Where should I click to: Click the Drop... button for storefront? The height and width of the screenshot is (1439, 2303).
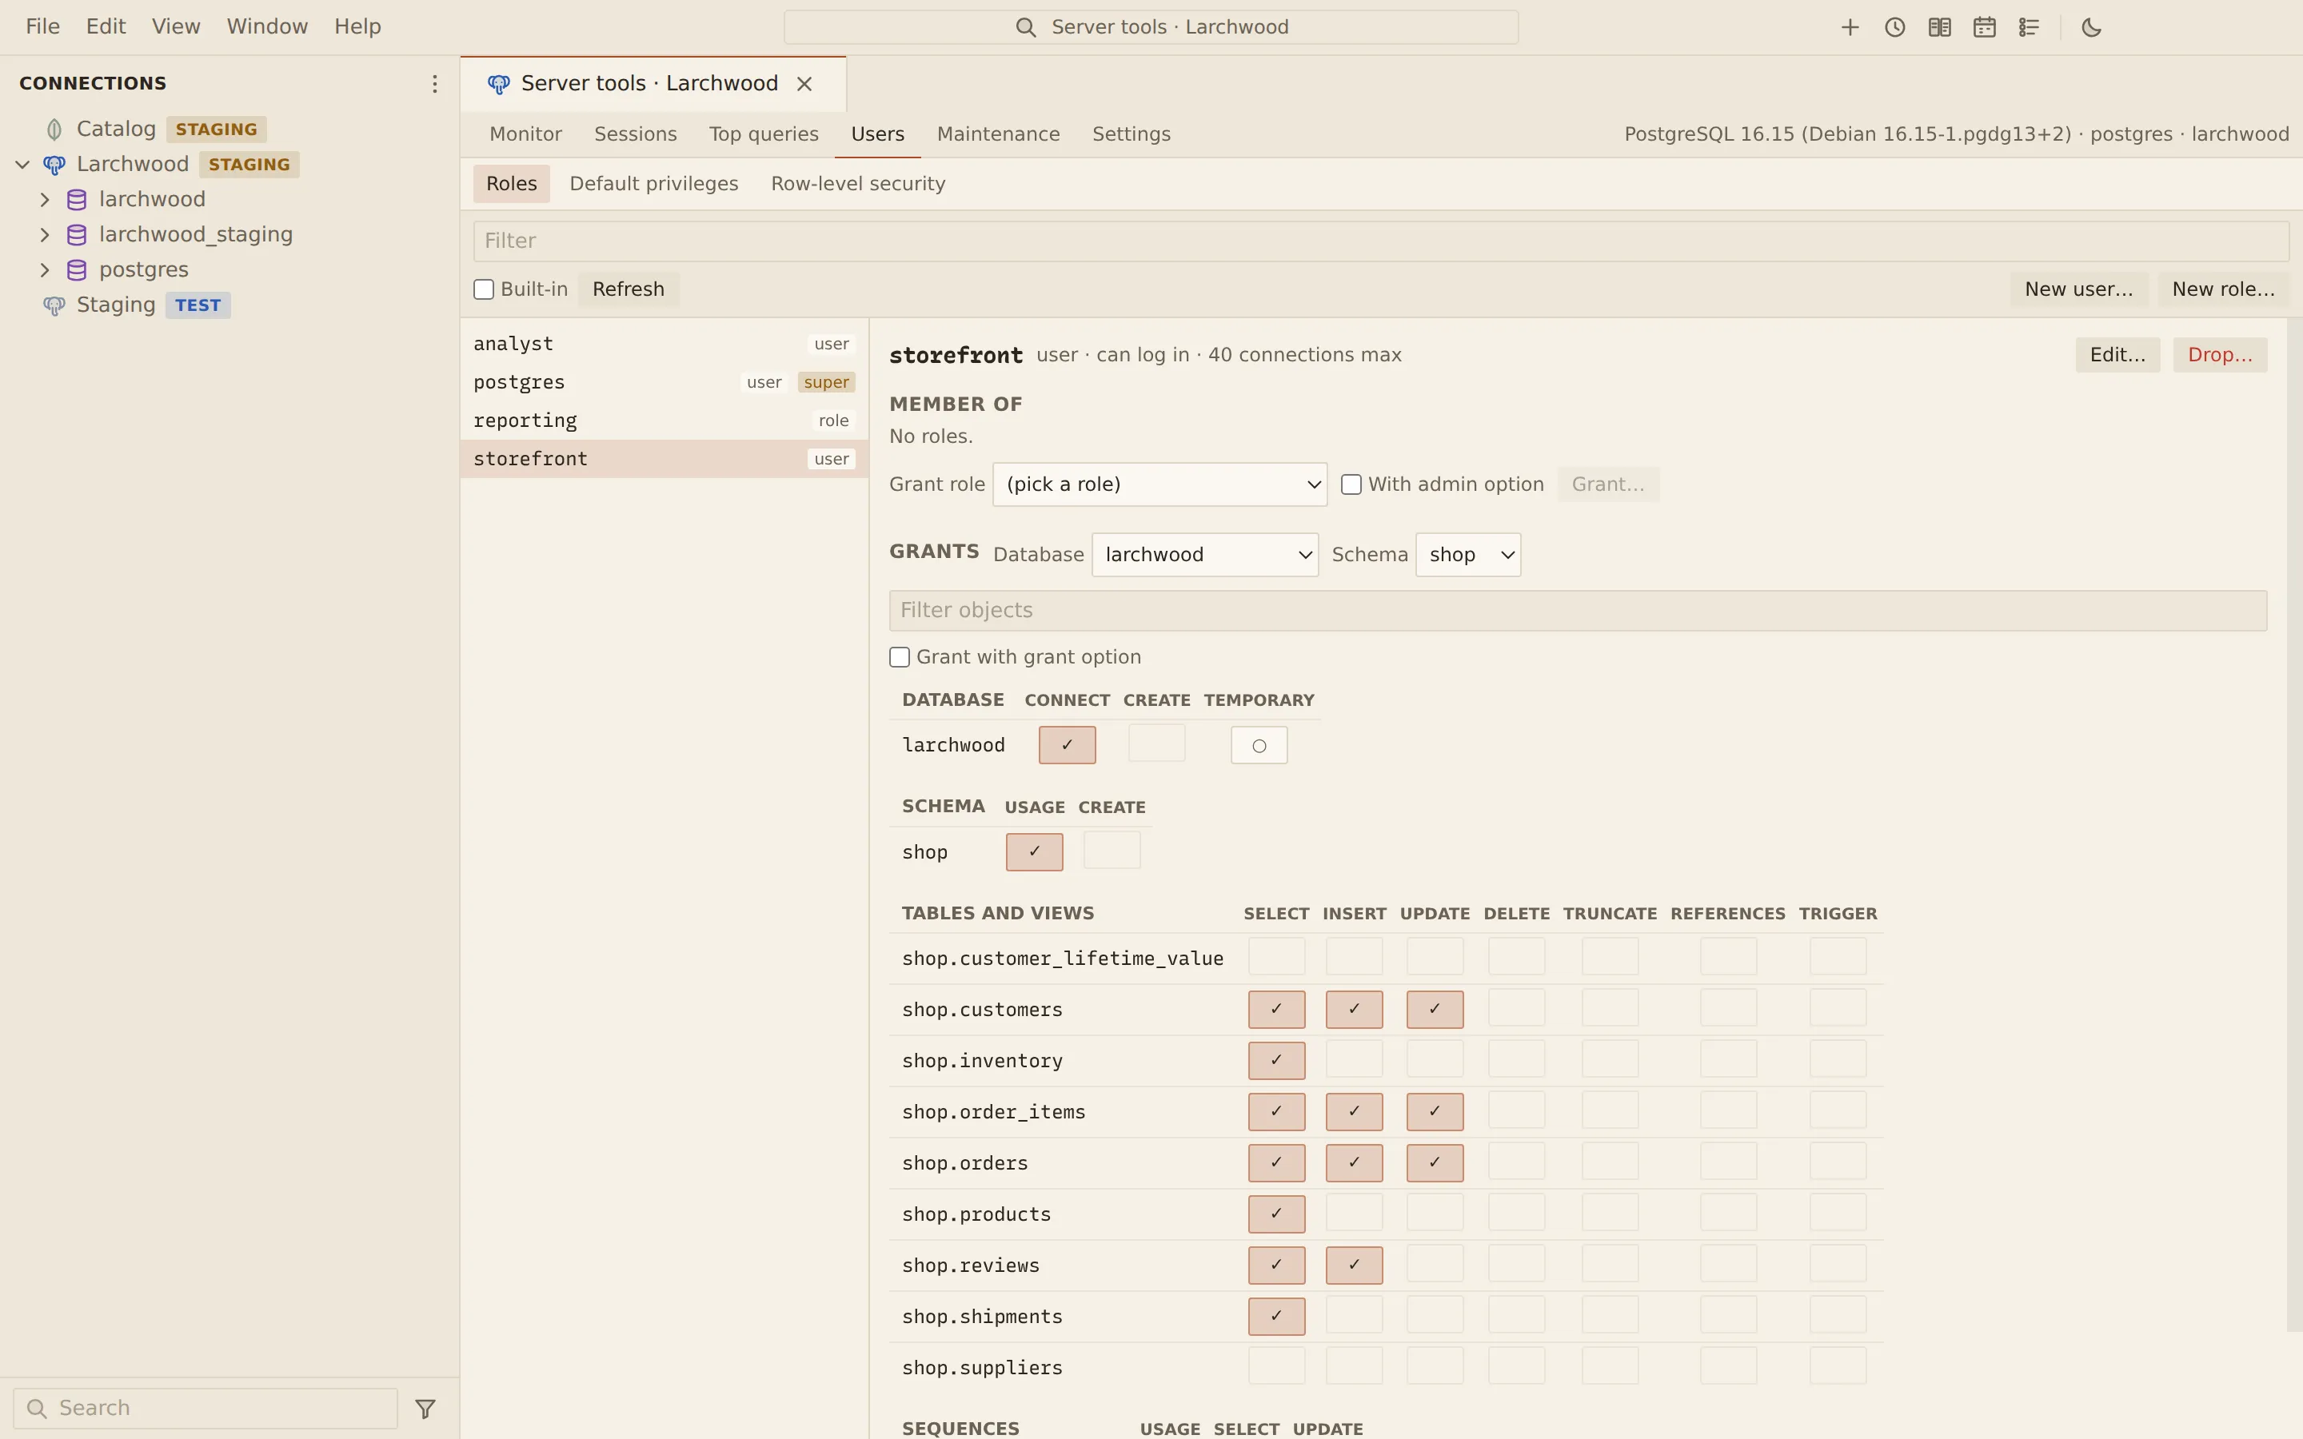tap(2219, 355)
